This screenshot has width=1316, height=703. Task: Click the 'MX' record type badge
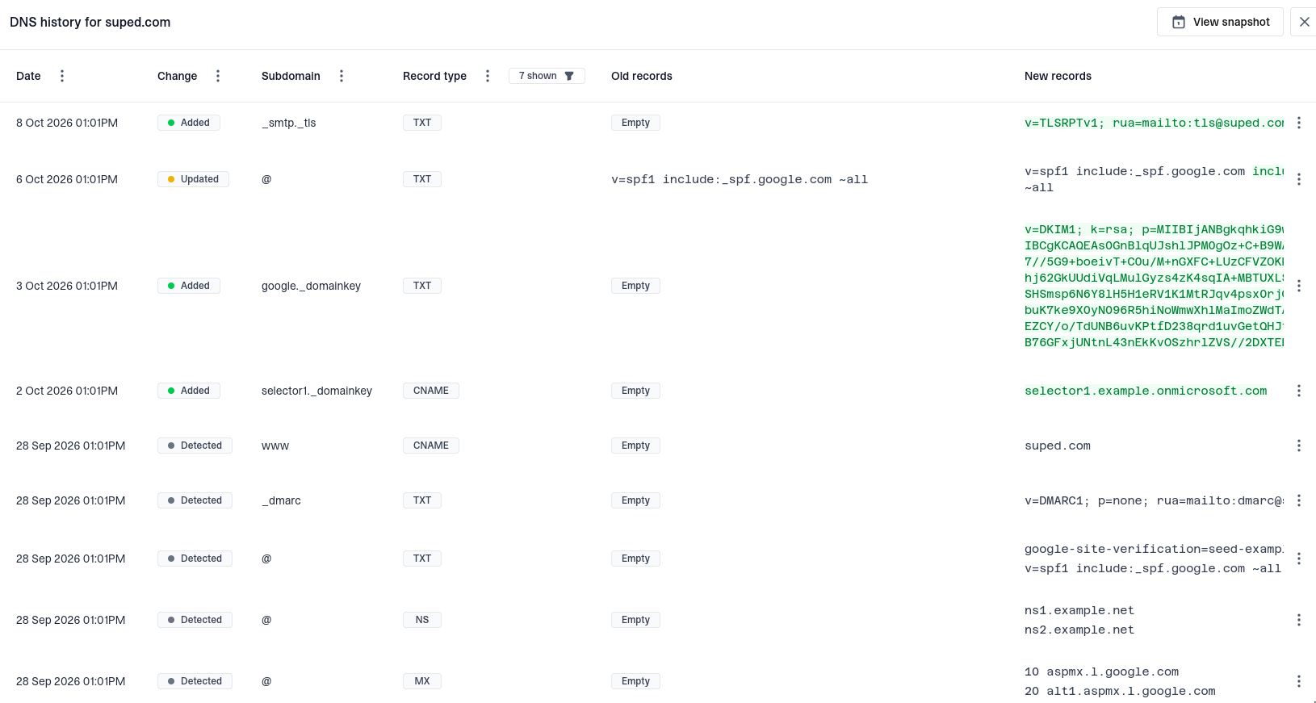[x=422, y=681]
